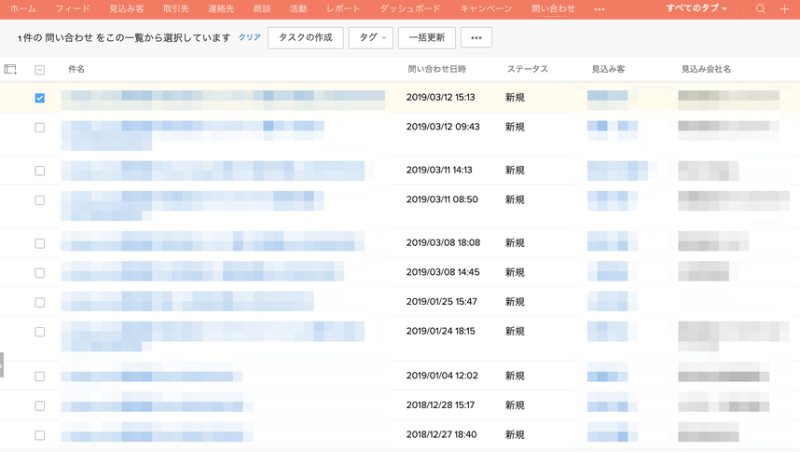Click the plus icon to add new
800x452 pixels.
click(785, 9)
